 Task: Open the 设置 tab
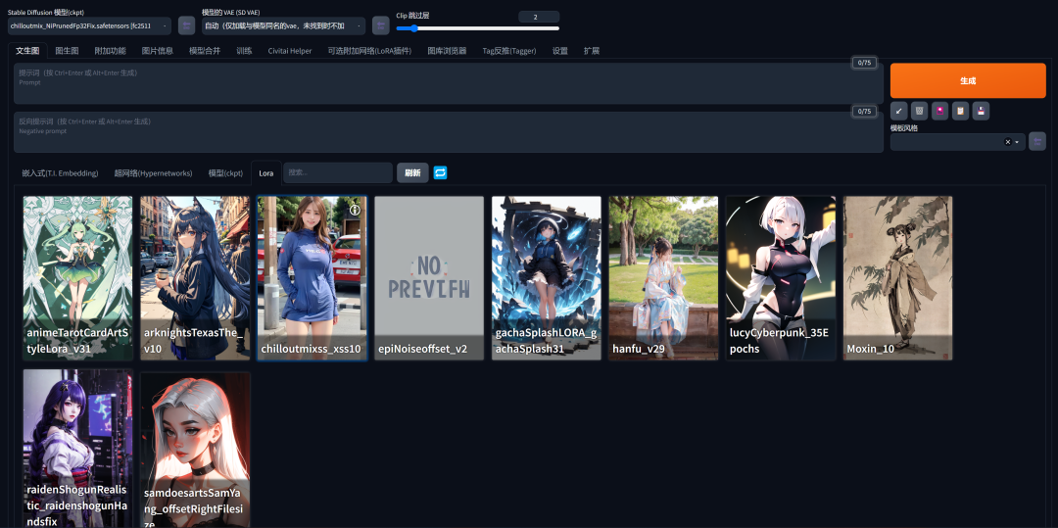pyautogui.click(x=560, y=51)
